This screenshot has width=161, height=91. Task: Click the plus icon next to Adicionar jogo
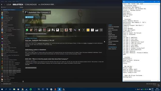2,84
